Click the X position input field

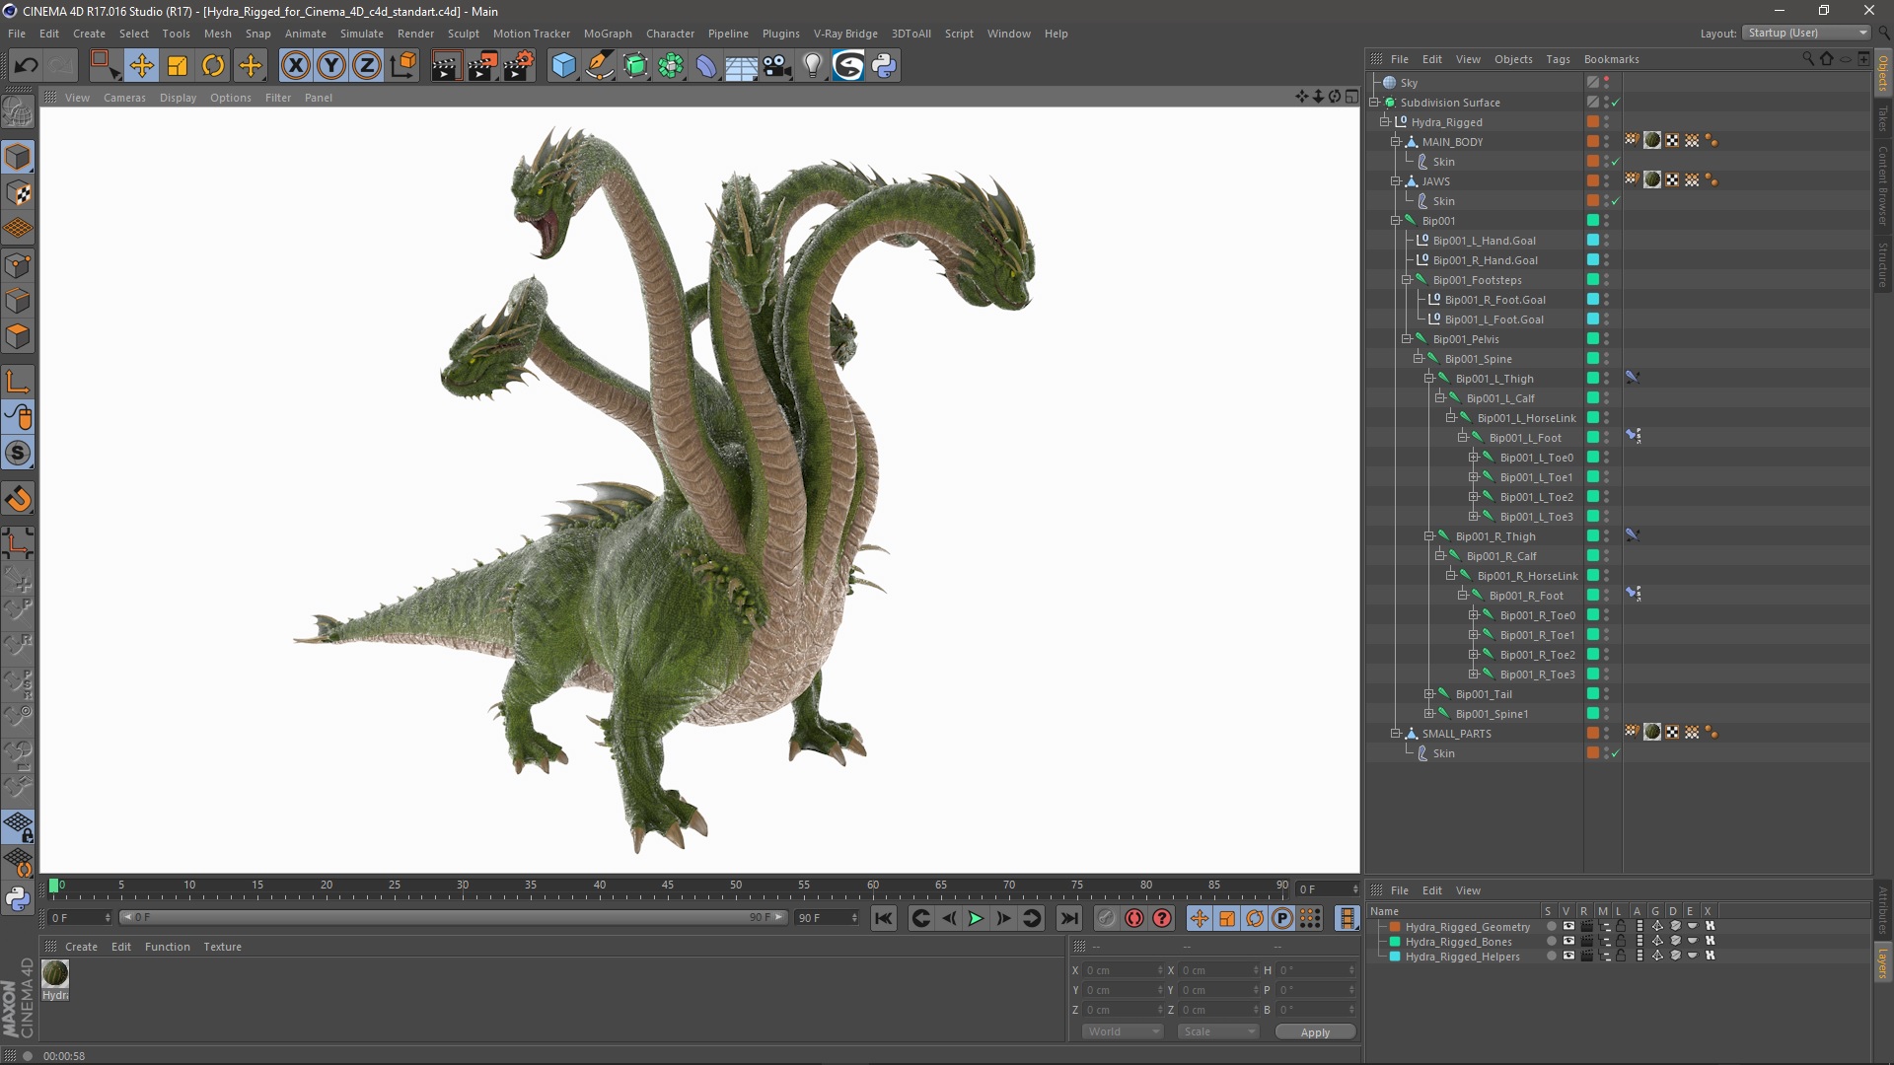[1125, 970]
